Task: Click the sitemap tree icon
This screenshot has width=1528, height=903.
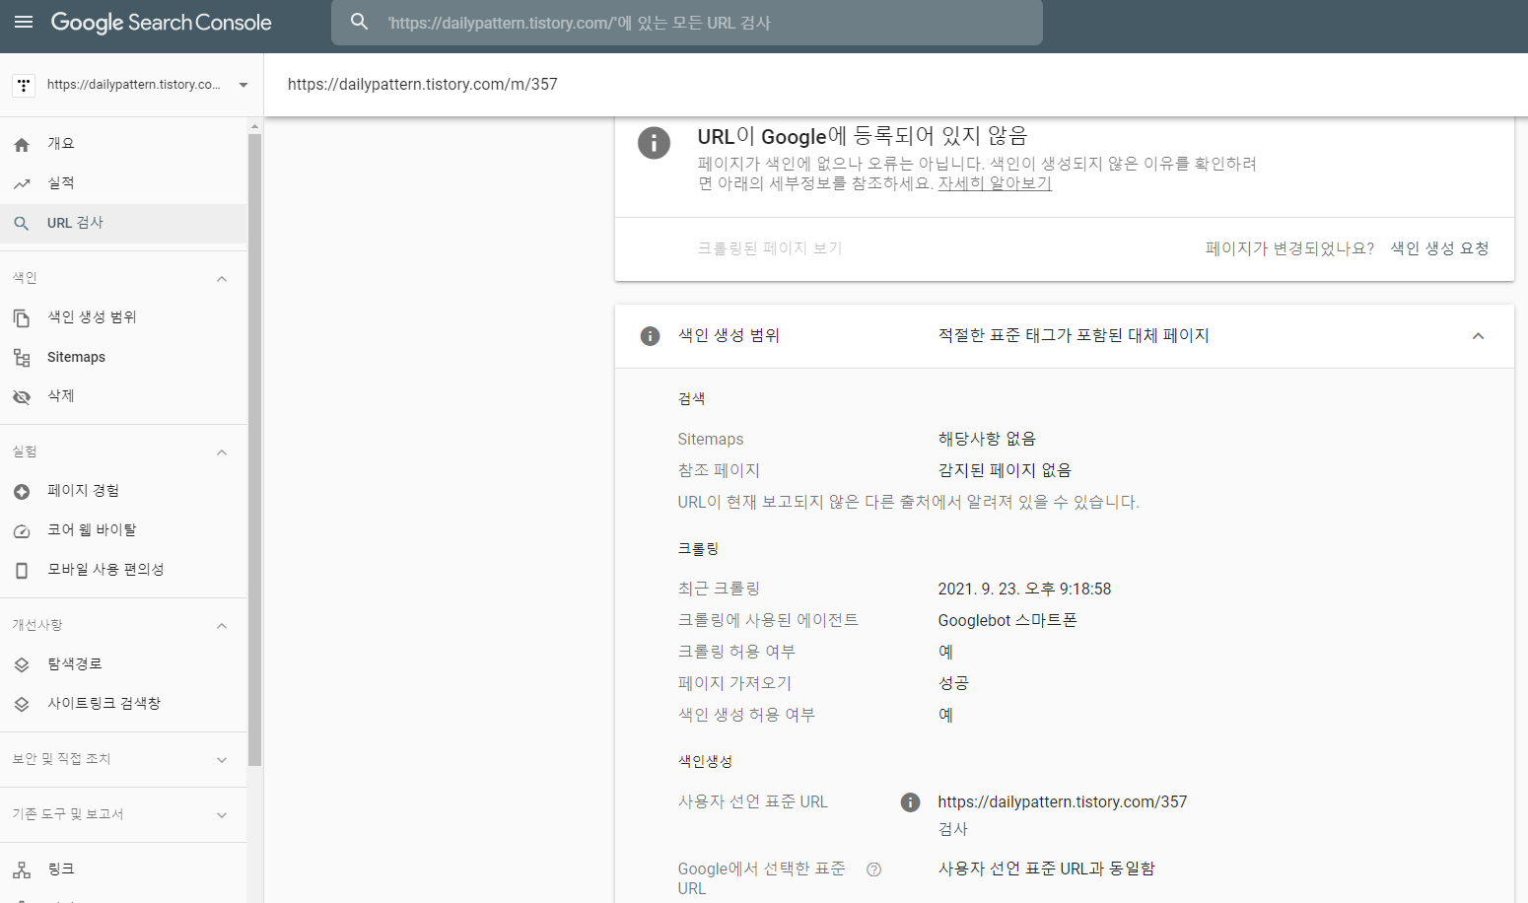Action: tap(22, 358)
